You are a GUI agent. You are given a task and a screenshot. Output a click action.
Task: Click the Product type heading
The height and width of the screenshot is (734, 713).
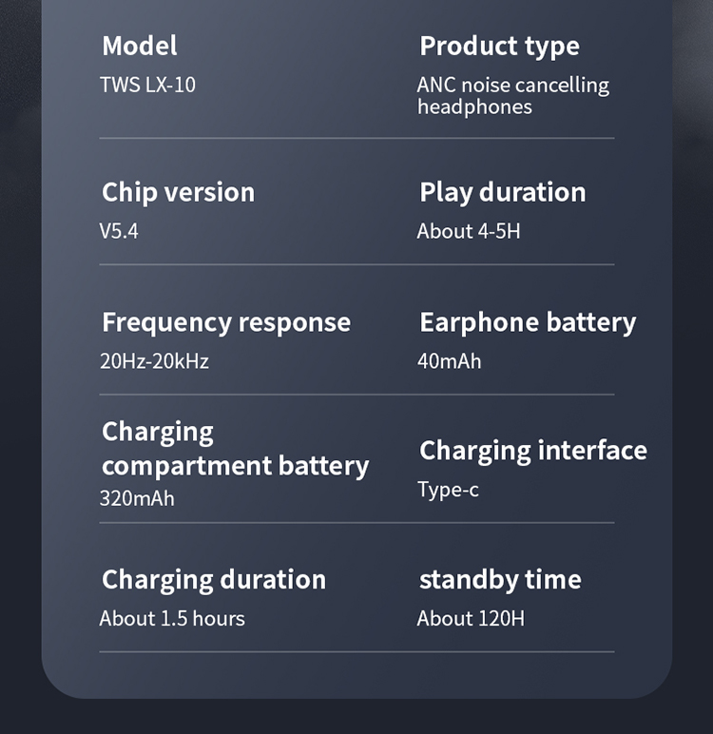tap(499, 46)
